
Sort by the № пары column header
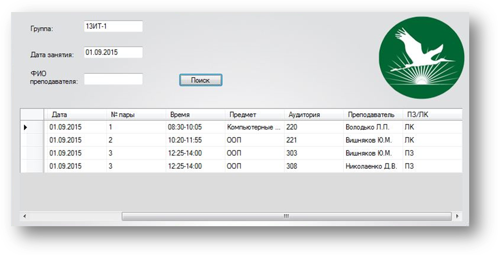(x=136, y=115)
